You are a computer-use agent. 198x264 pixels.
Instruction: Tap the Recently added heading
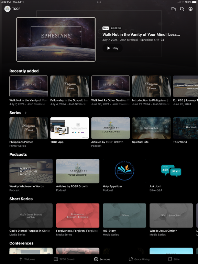[24, 71]
